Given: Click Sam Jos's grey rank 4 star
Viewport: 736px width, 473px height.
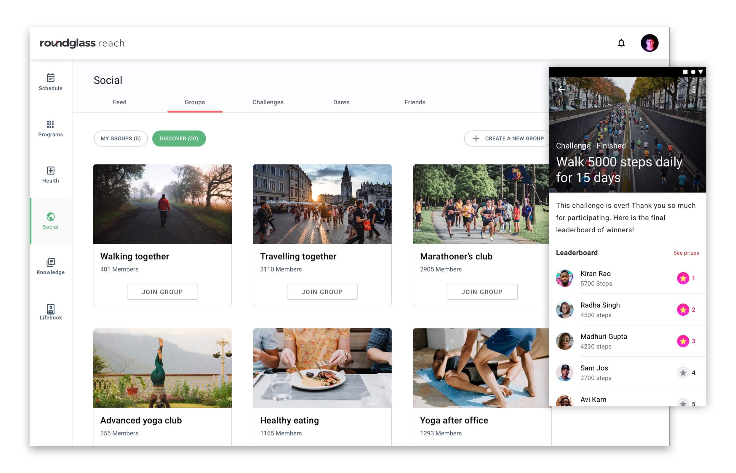Looking at the screenshot, I should 683,373.
